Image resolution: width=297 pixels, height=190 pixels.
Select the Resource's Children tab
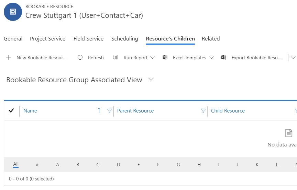tap(170, 38)
